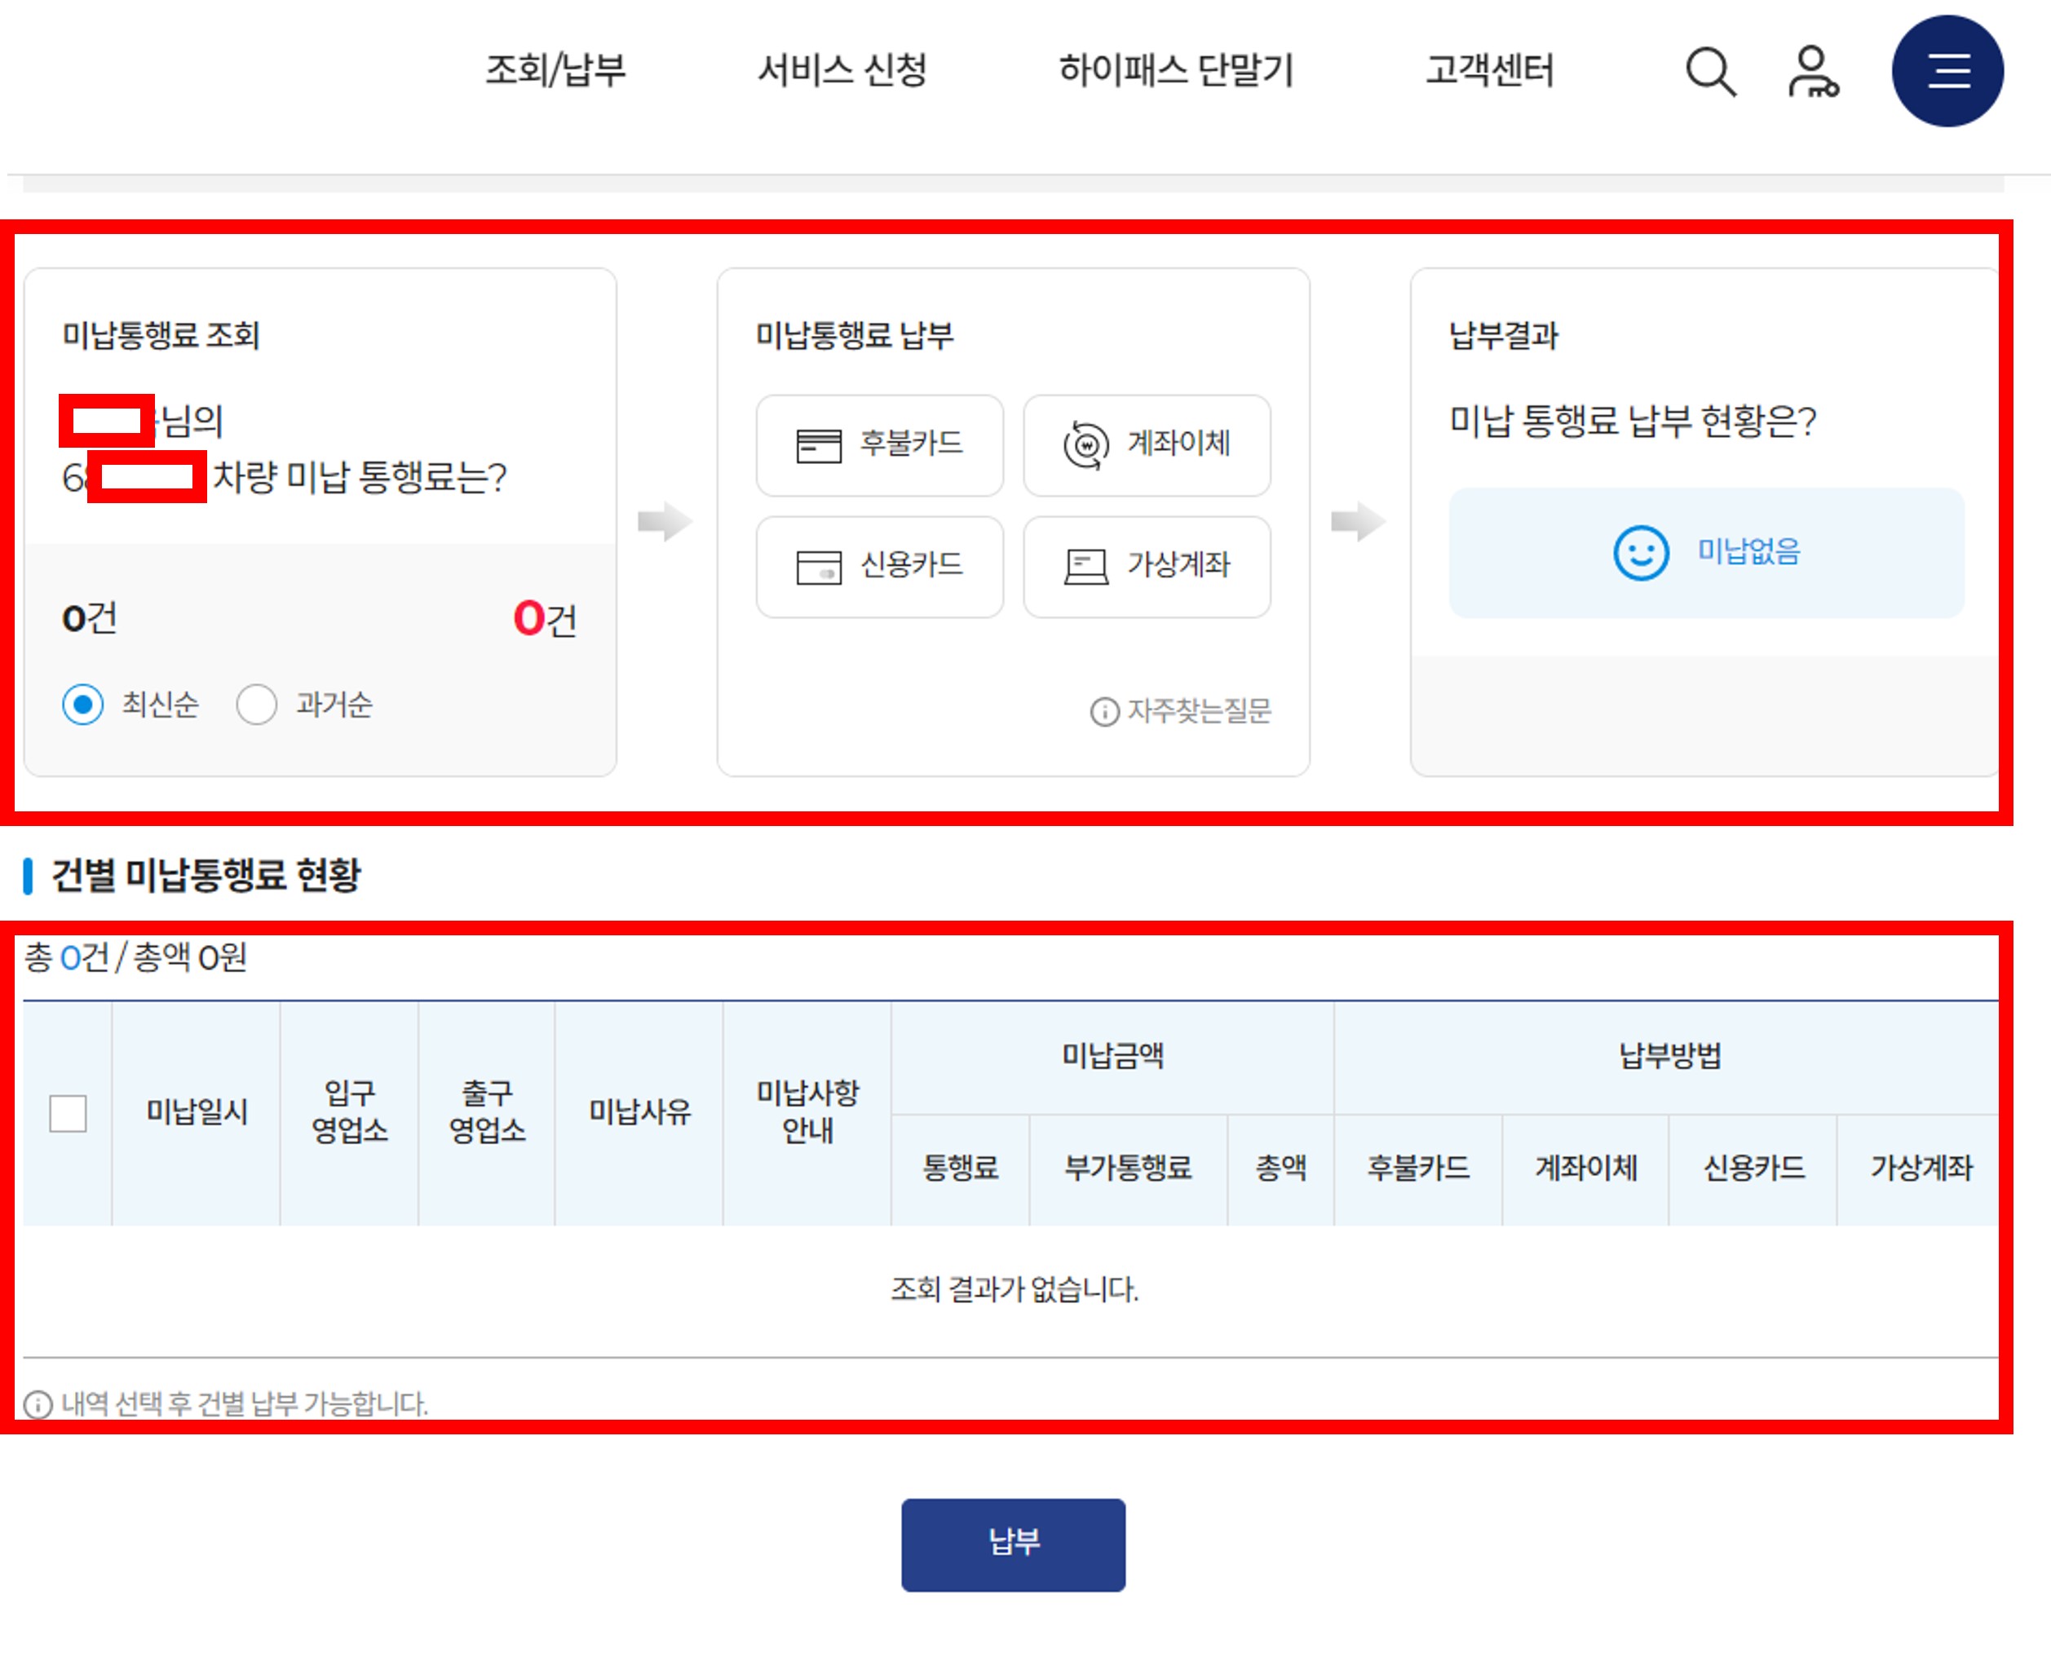Image resolution: width=2051 pixels, height=1679 pixels.
Task: Choose 계좌이체 payment method button
Action: (1146, 445)
